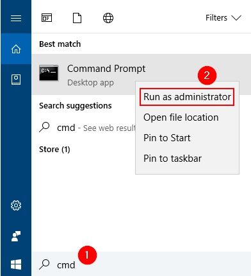This screenshot has width=251, height=276.
Task: Filter results by Documents icon
Action: pos(77,18)
